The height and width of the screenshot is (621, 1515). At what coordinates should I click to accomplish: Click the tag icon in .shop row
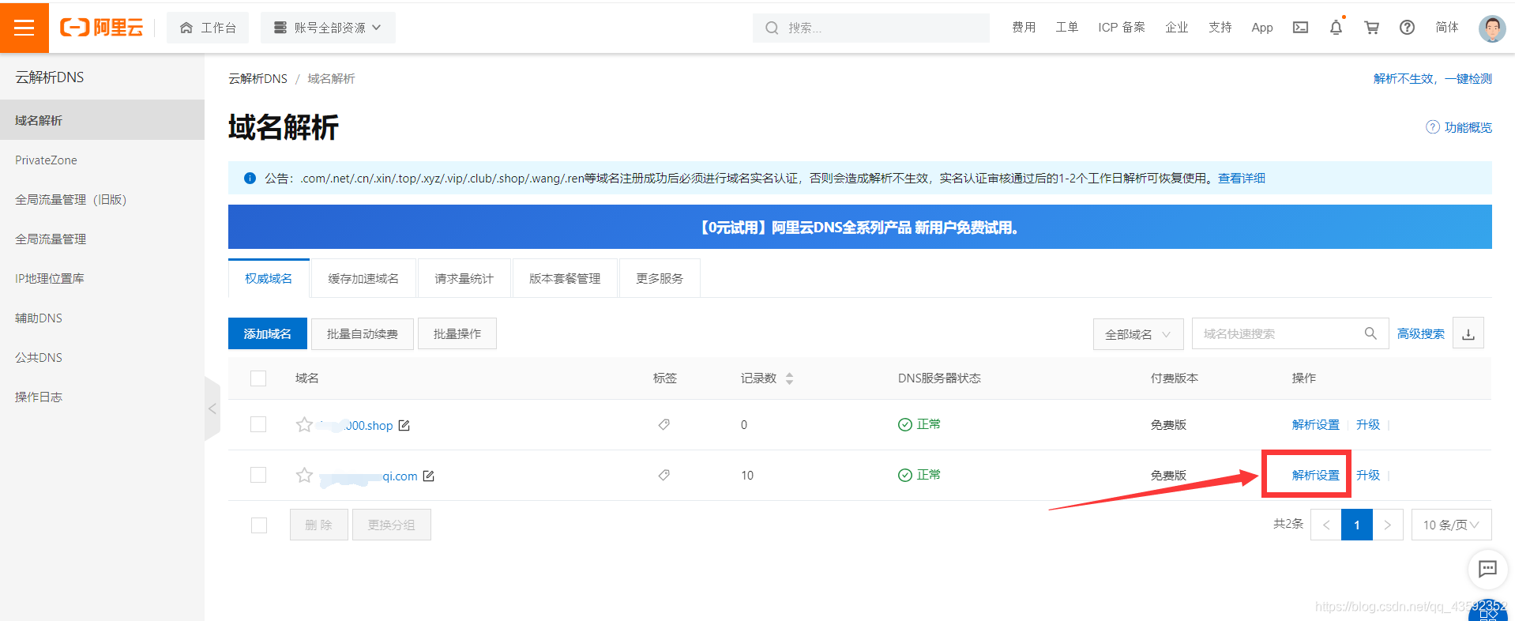(x=664, y=424)
